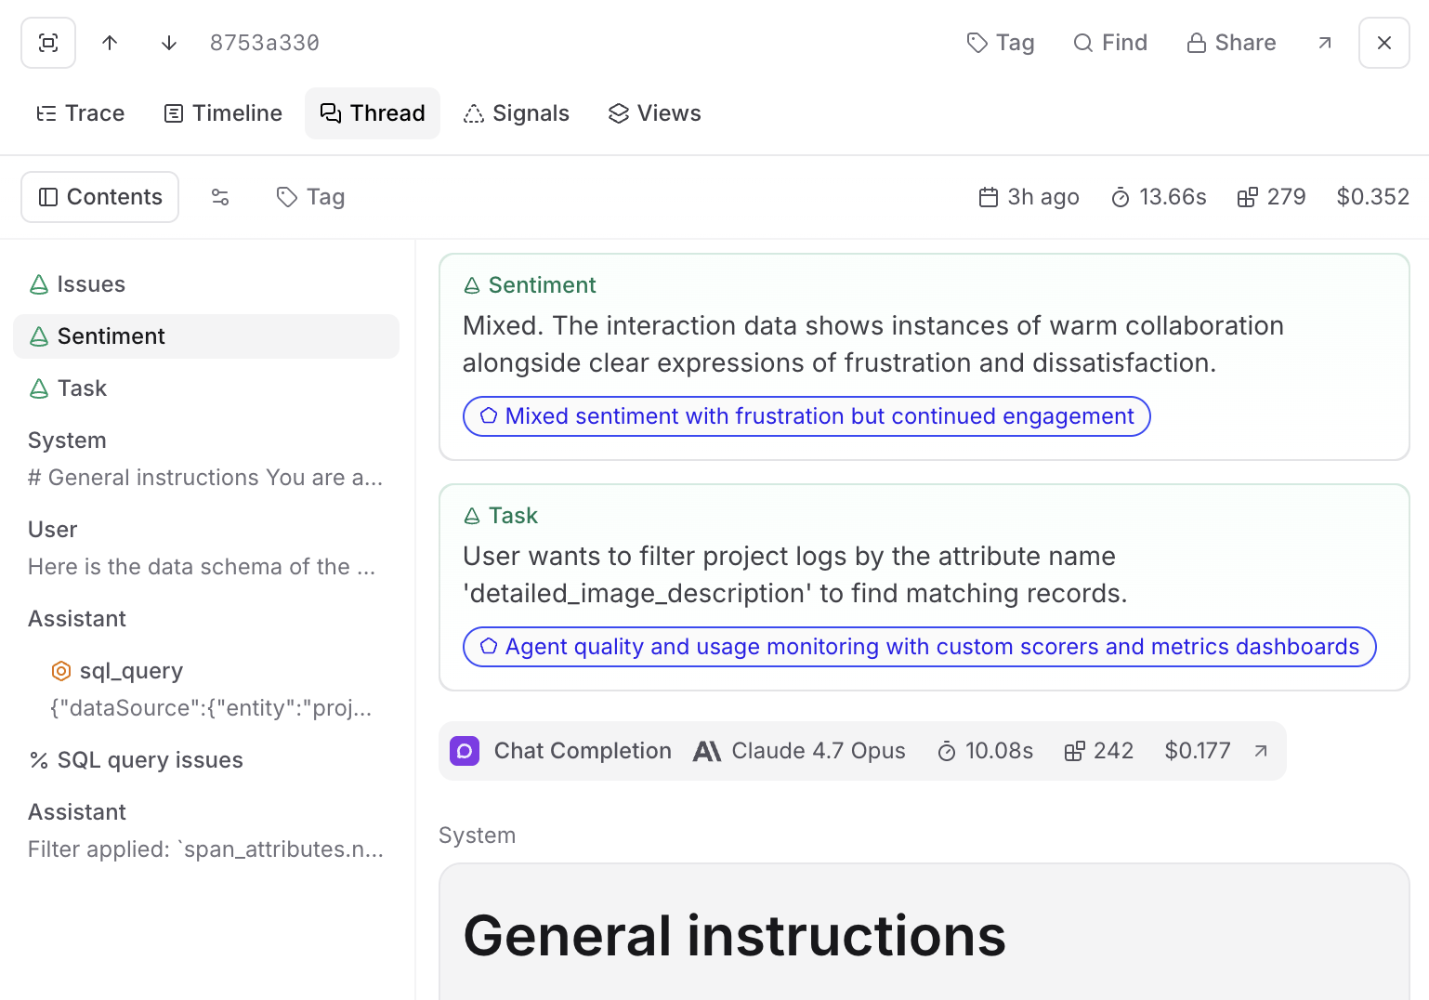Select the Thread tab
Viewport: 1429px width, 1000px height.
(x=373, y=113)
